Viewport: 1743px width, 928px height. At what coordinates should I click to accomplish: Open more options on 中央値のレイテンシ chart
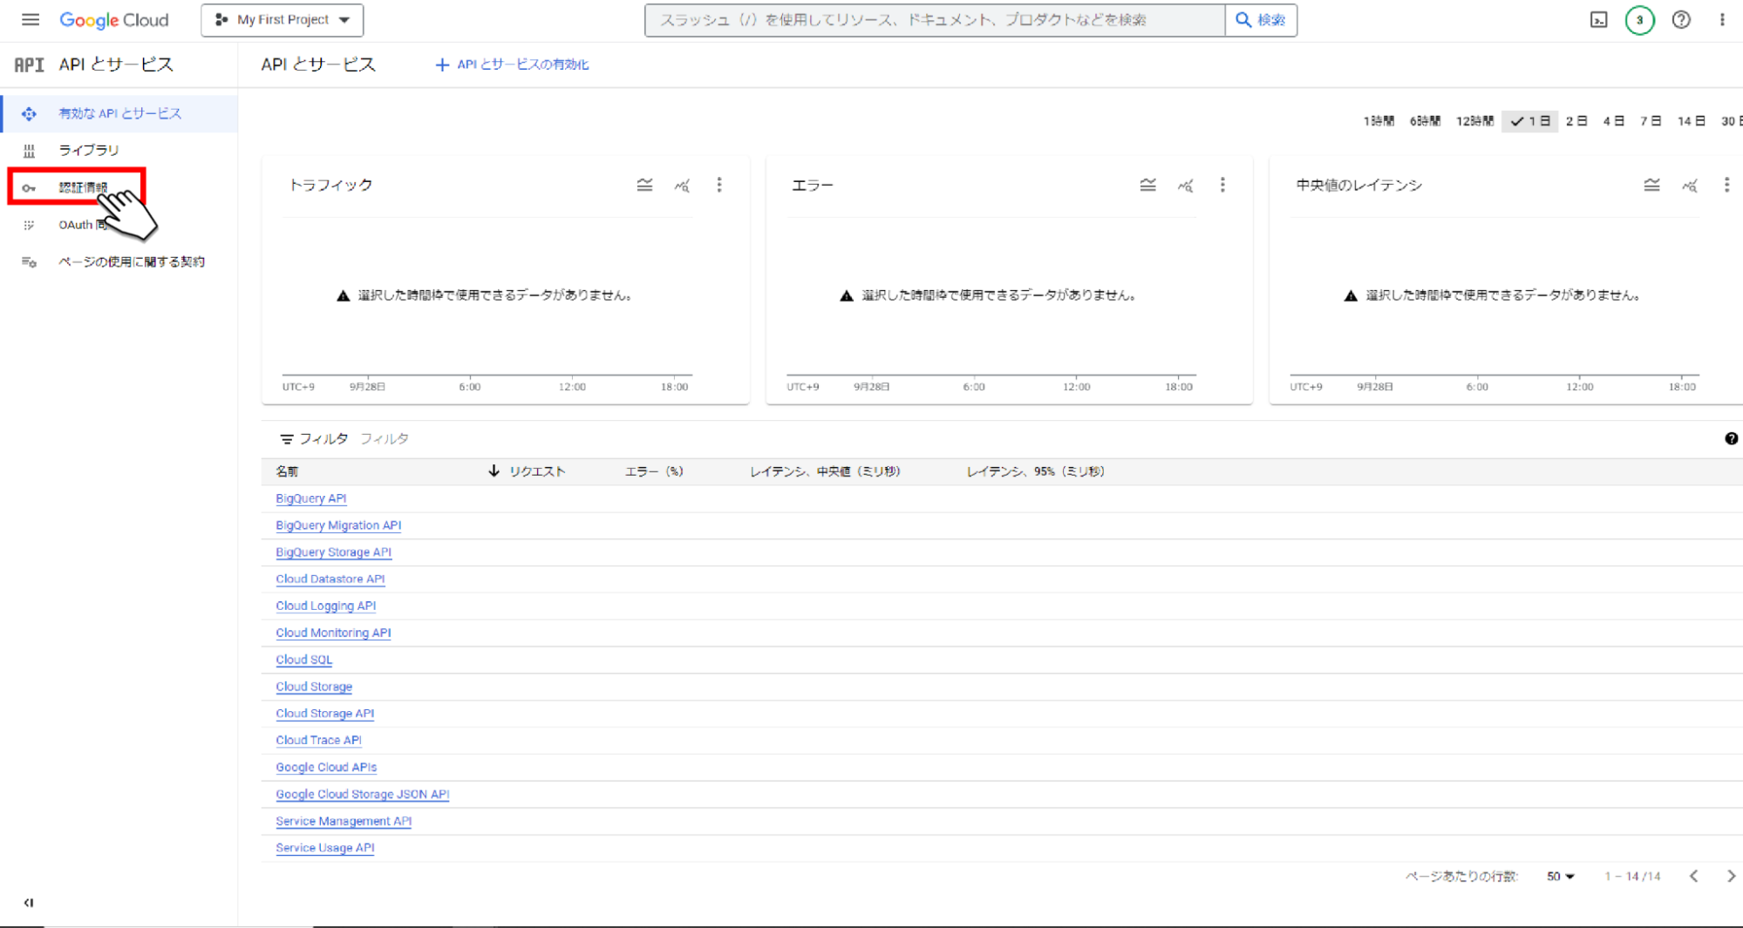coord(1726,185)
